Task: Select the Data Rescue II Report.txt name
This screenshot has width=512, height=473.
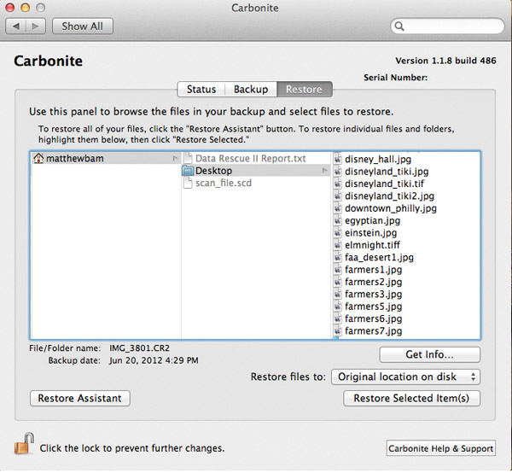Action: 250,159
